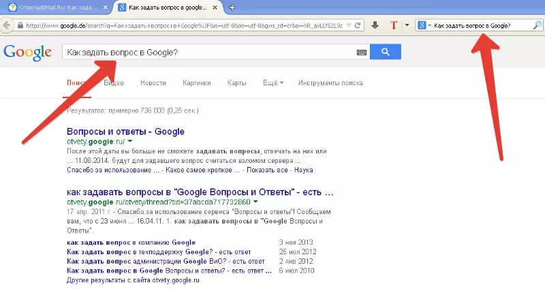Switch to the Видео search tab
545x289 pixels.
coord(114,82)
